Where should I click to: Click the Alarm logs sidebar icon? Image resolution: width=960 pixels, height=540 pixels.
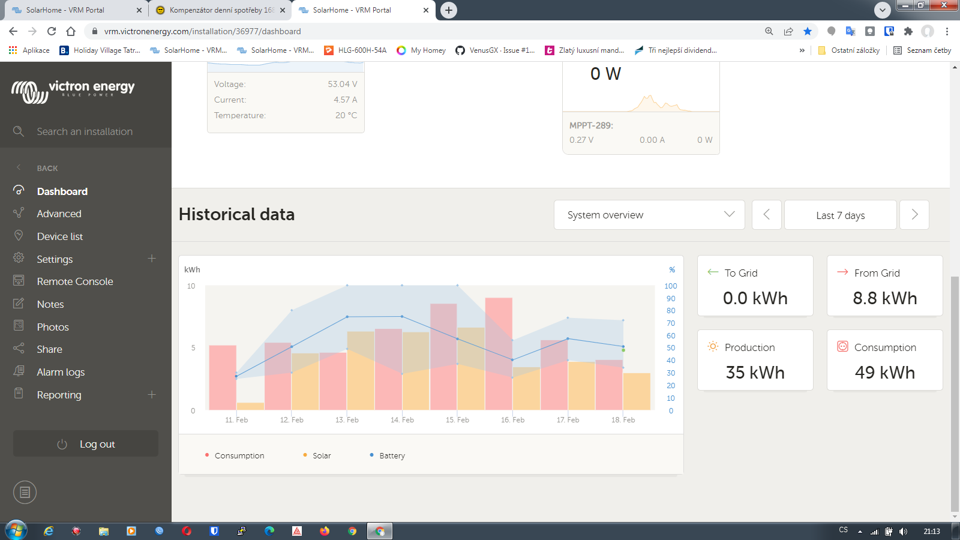[x=19, y=371]
